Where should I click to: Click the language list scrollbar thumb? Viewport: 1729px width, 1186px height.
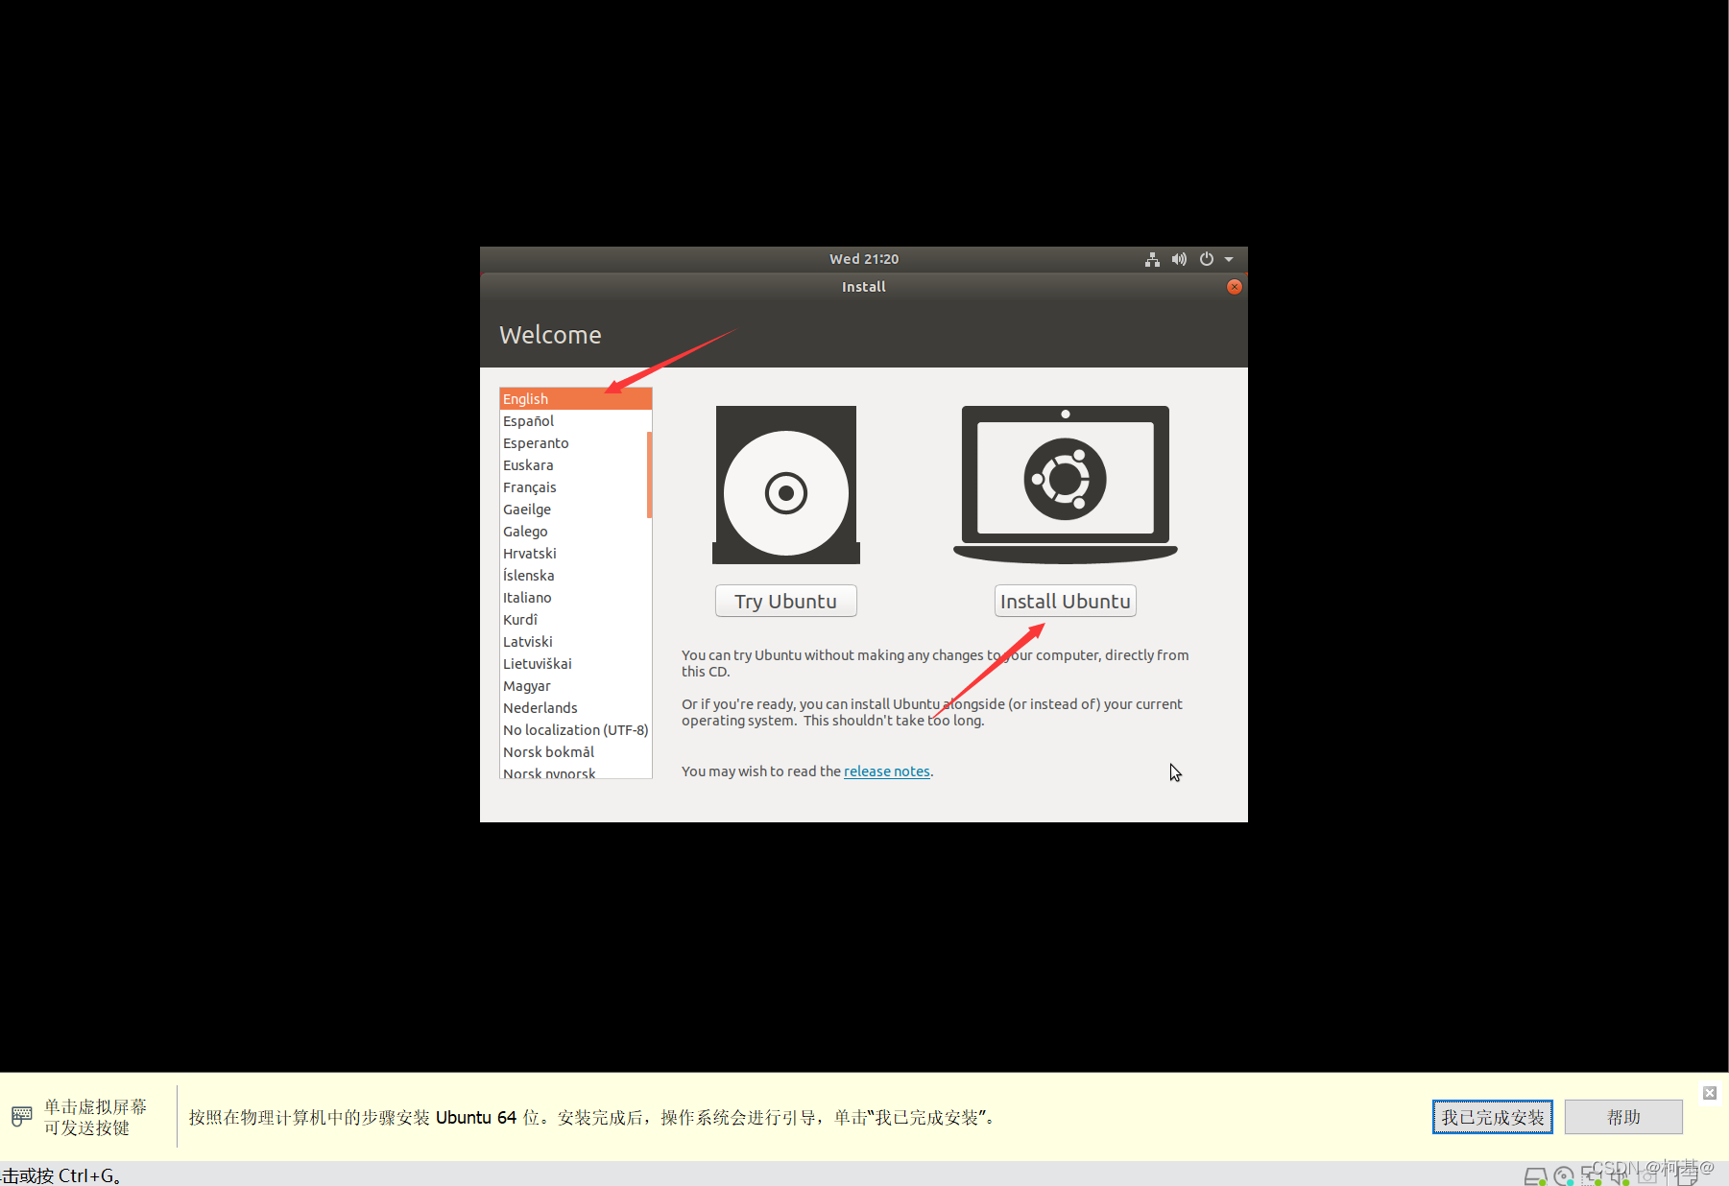point(649,475)
